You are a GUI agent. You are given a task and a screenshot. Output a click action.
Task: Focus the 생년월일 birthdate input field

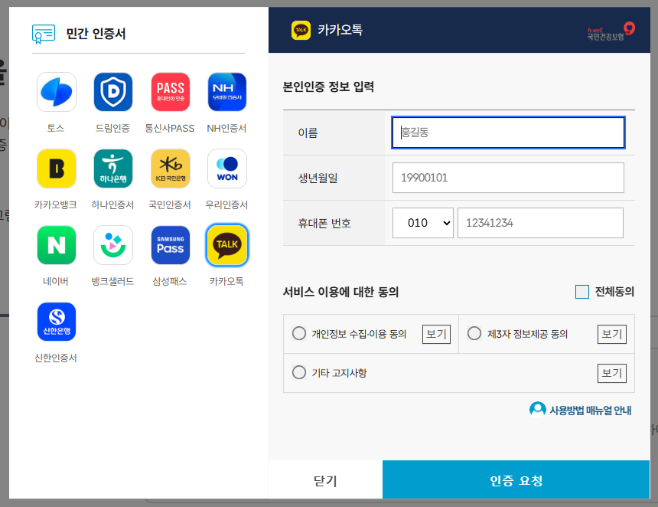pyautogui.click(x=508, y=178)
